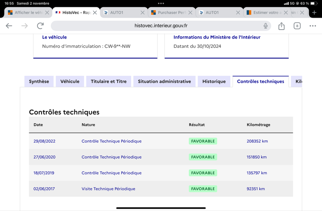Open the browser three-dot menu

(313, 26)
